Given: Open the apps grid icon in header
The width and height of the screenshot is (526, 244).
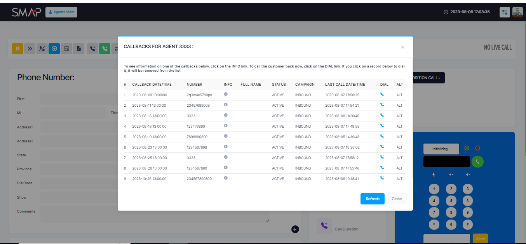Looking at the screenshot, I should tap(505, 12).
